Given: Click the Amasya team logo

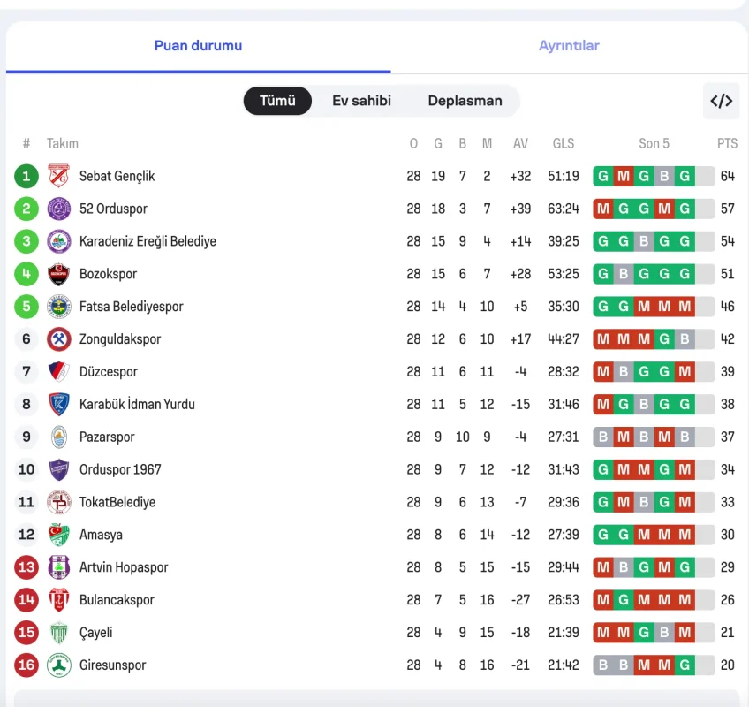Looking at the screenshot, I should click(x=59, y=535).
